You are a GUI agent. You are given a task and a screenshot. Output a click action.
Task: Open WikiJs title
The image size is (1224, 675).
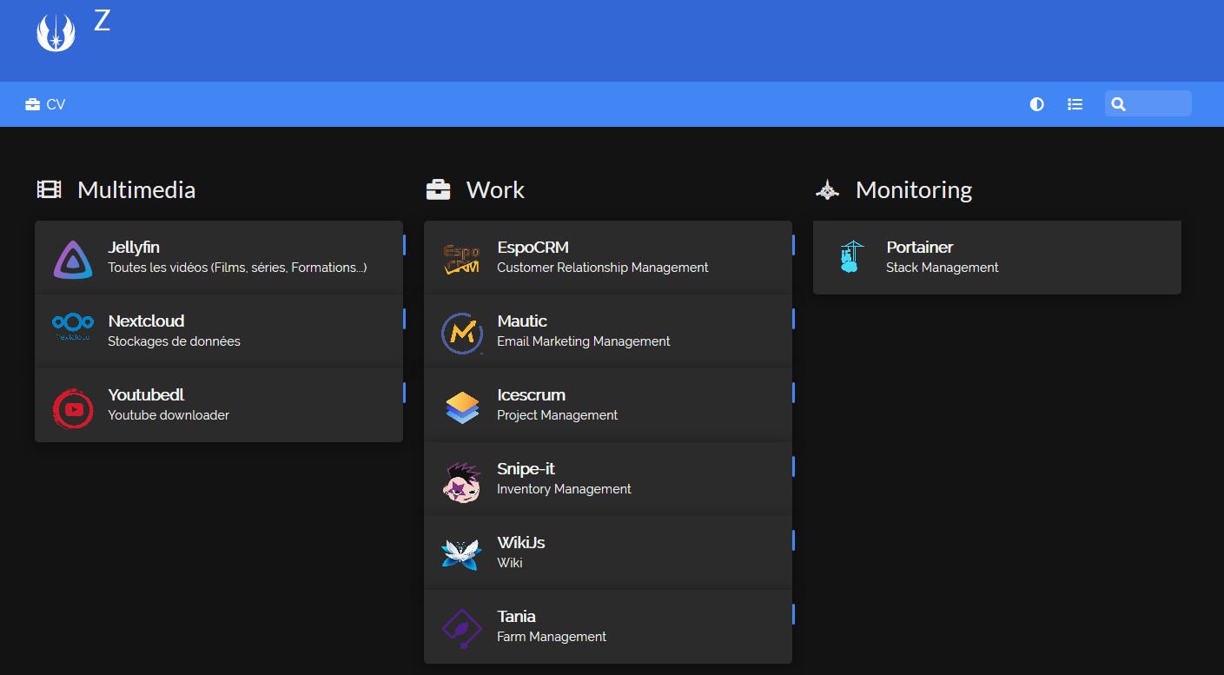[521, 543]
